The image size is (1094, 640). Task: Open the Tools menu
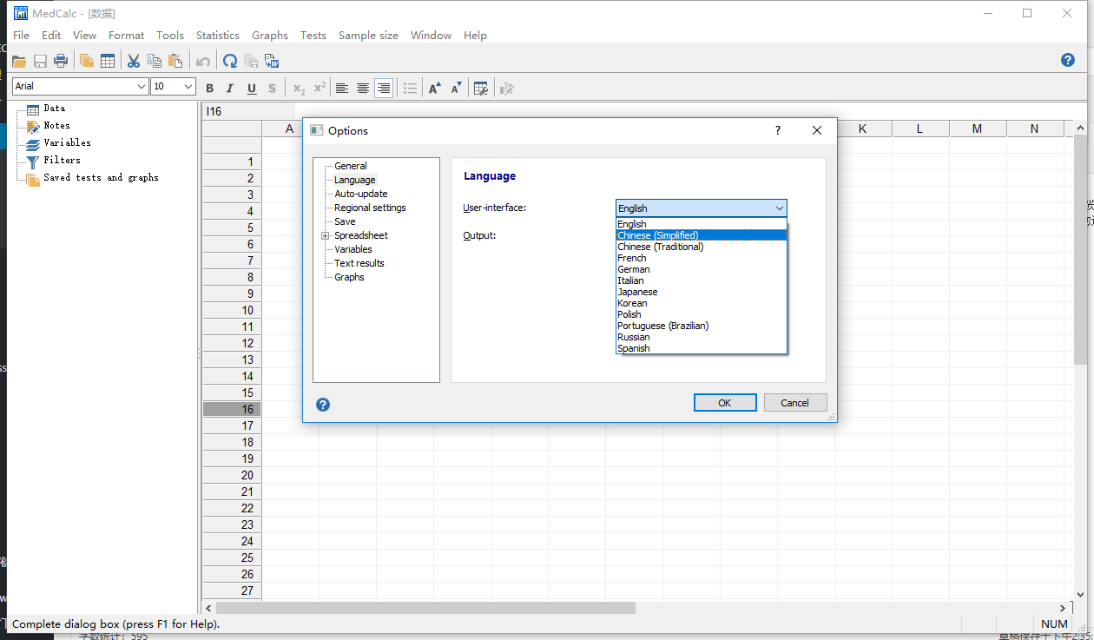click(x=170, y=36)
